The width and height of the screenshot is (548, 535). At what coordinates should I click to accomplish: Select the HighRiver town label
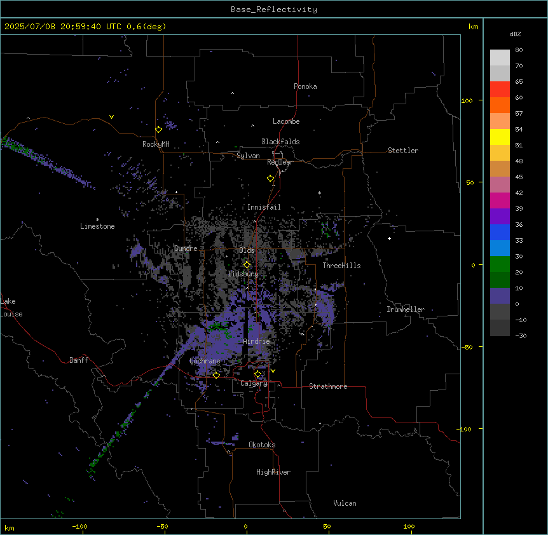[x=273, y=472]
